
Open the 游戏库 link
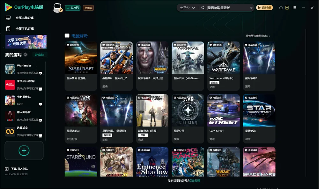pyautogui.click(x=40, y=55)
